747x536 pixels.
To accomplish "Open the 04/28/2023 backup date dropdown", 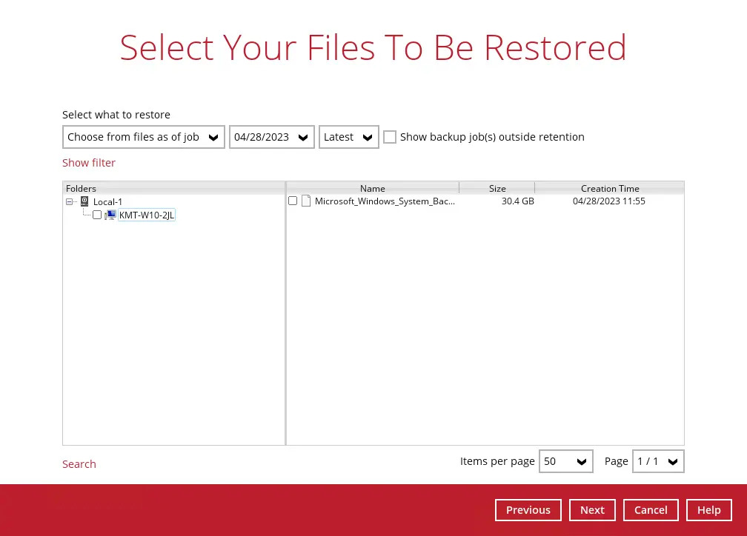I will click(x=271, y=137).
